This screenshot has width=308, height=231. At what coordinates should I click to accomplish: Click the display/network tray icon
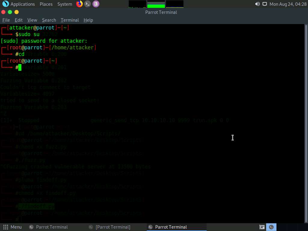pyautogui.click(x=265, y=4)
